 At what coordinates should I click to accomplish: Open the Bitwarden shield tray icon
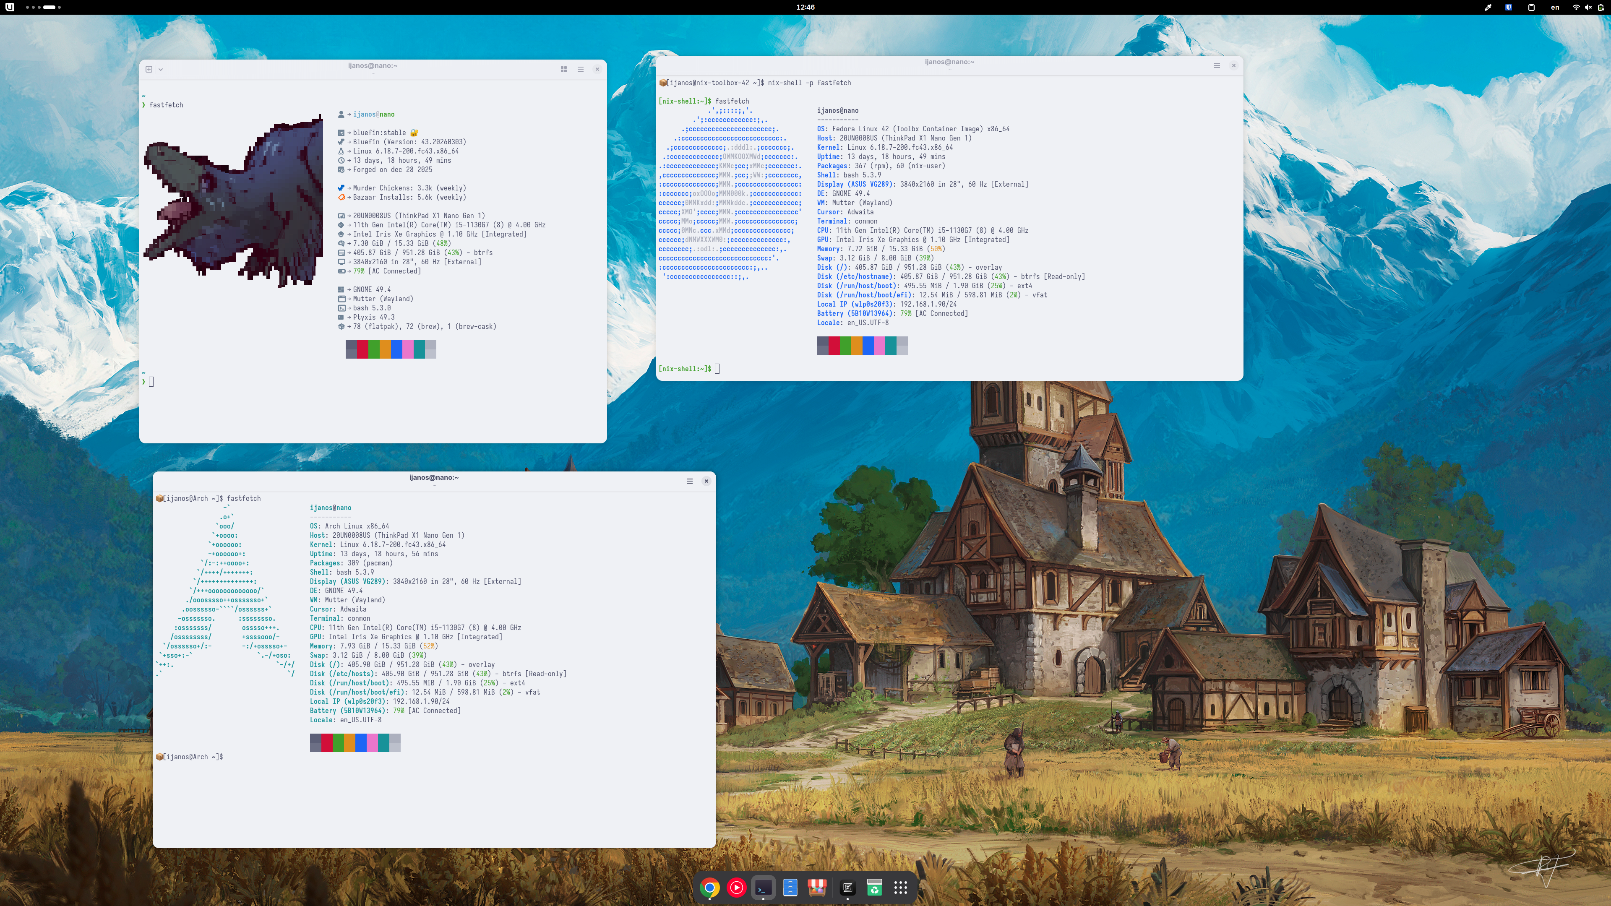(1509, 8)
